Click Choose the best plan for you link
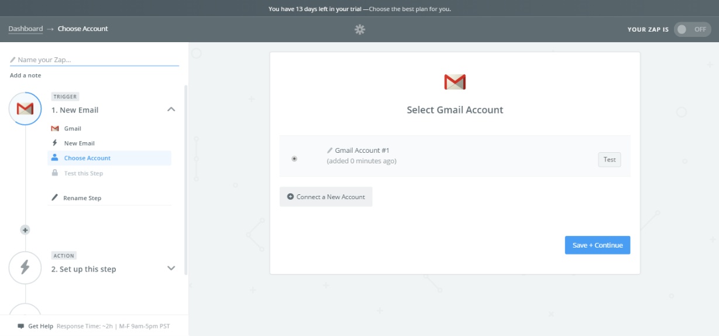 coord(411,9)
